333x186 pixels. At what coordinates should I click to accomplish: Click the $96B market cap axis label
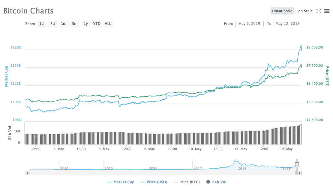pyautogui.click(x=16, y=120)
